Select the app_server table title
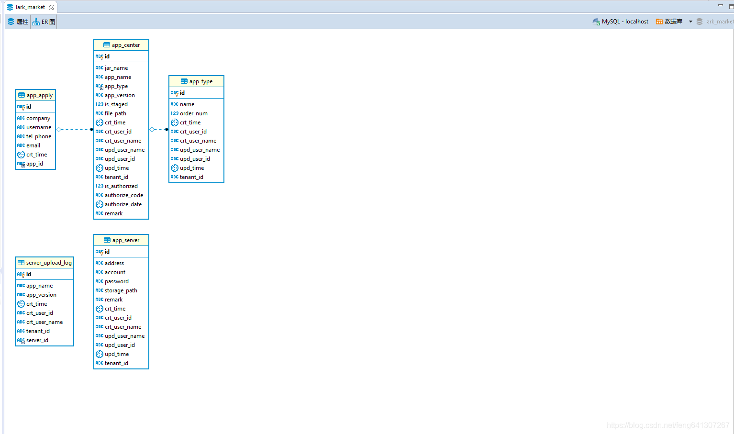734x434 pixels. click(x=126, y=240)
